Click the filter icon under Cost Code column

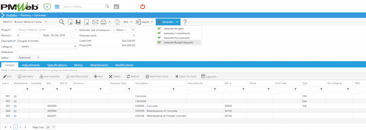coord(295,89)
